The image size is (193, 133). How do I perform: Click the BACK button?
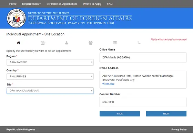[120, 114]
